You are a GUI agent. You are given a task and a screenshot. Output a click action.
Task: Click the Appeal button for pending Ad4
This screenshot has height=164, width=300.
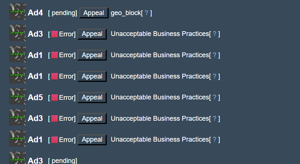click(x=94, y=13)
